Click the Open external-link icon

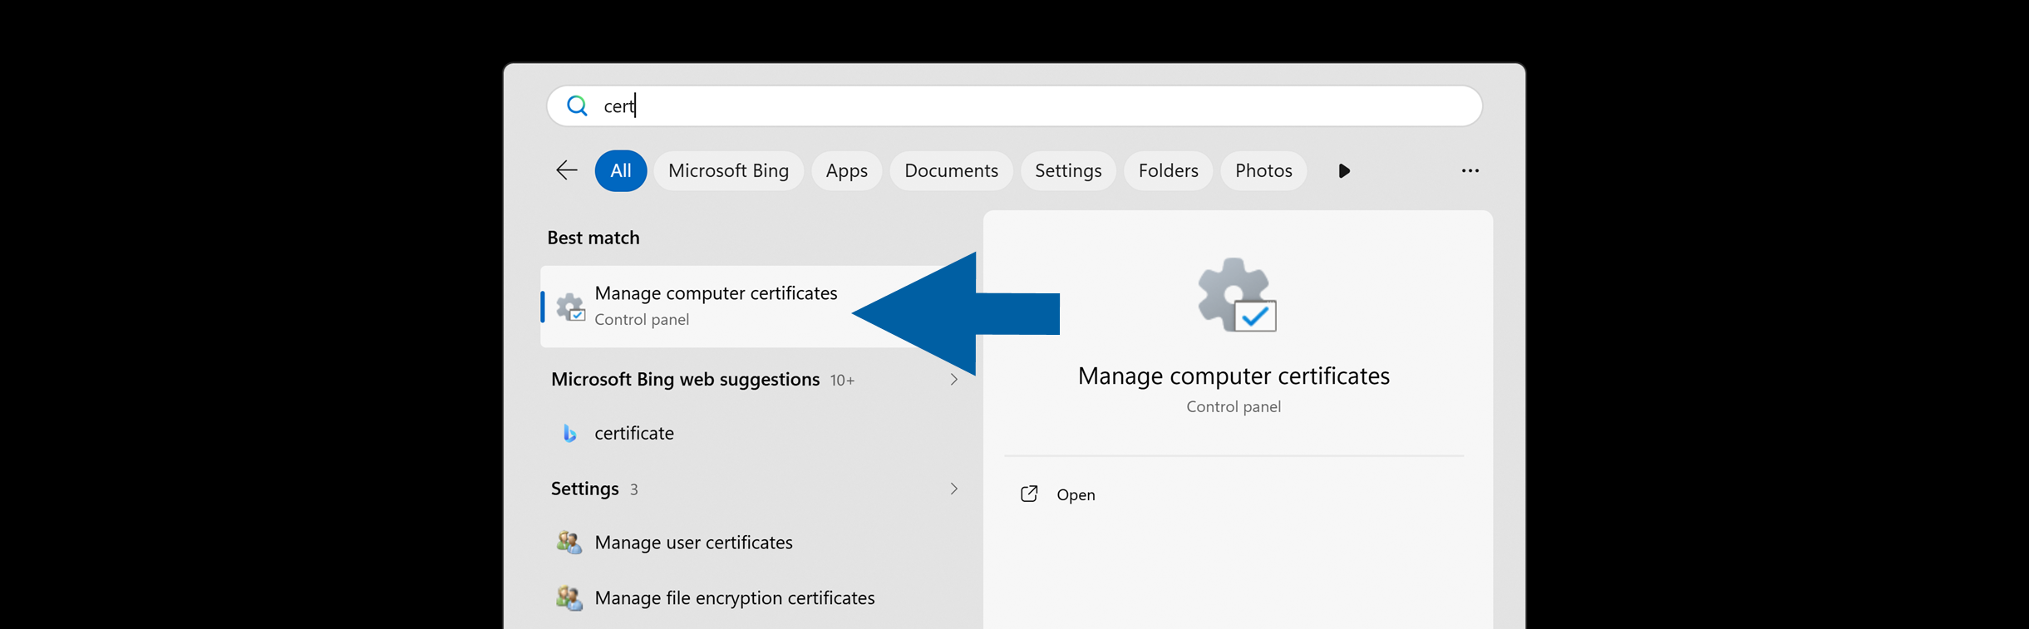pyautogui.click(x=1029, y=494)
